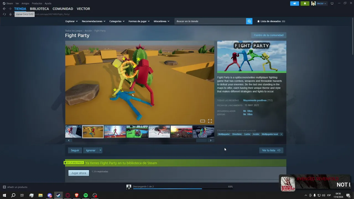
Task: Select the Multijugador tag
Action: pyautogui.click(x=224, y=134)
